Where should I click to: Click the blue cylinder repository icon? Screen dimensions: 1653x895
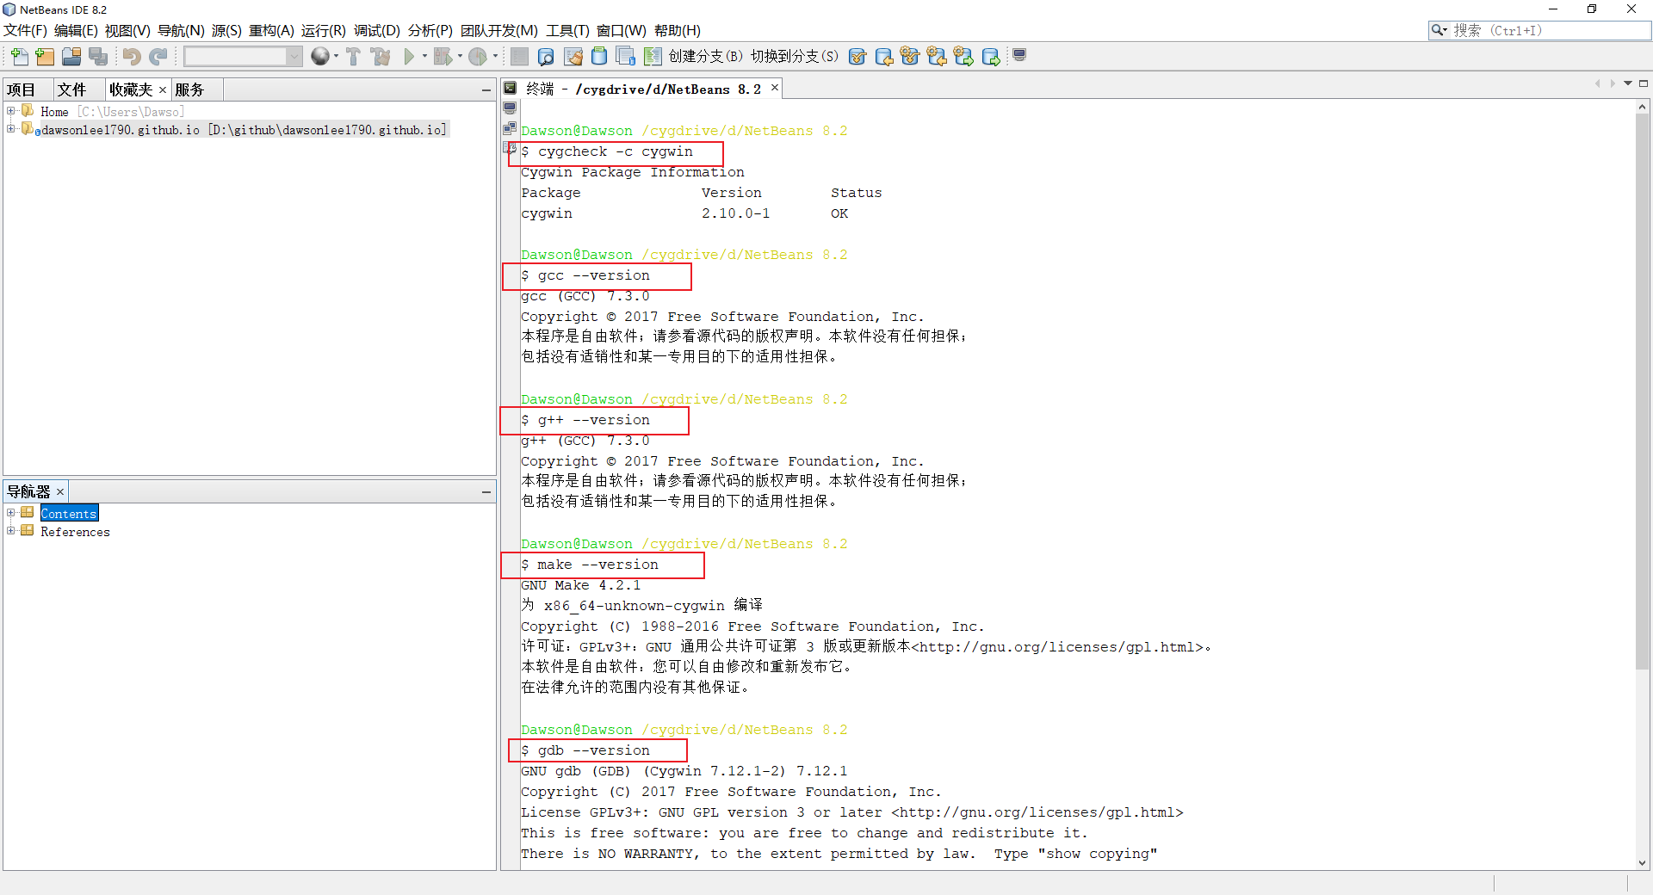[599, 57]
